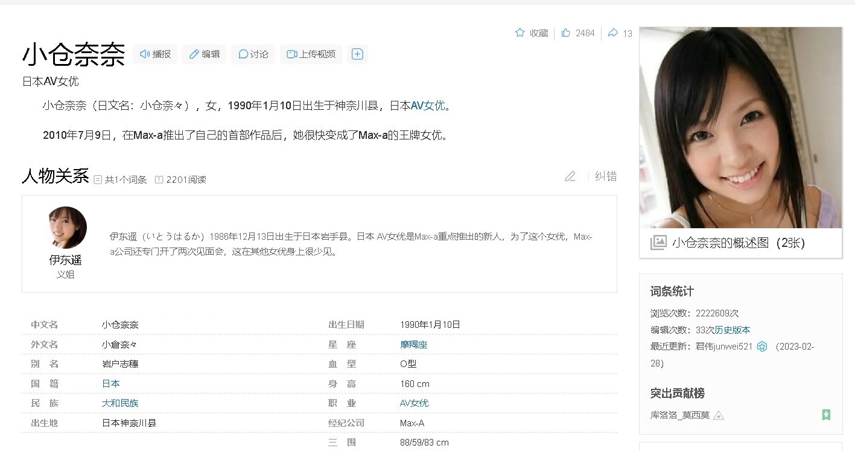Open the 历史版本 history link

(733, 330)
